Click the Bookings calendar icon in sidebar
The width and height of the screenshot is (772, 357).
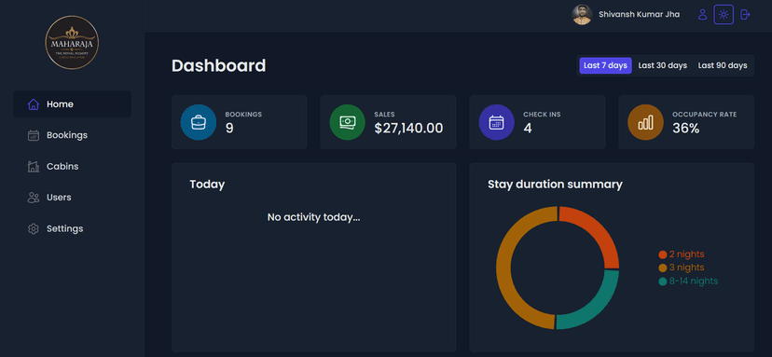pos(33,135)
